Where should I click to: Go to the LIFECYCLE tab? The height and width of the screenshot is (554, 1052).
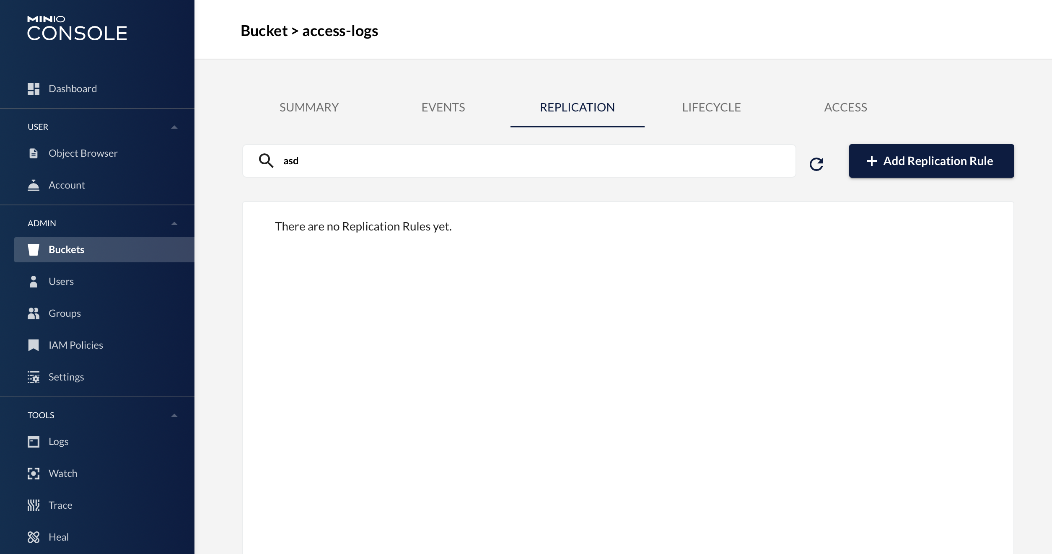coord(712,107)
